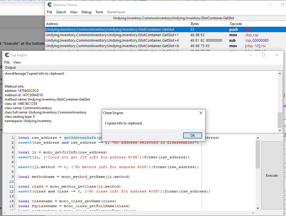
Task: Select the GetSlot+4 disassembler row
Action: (112, 40)
